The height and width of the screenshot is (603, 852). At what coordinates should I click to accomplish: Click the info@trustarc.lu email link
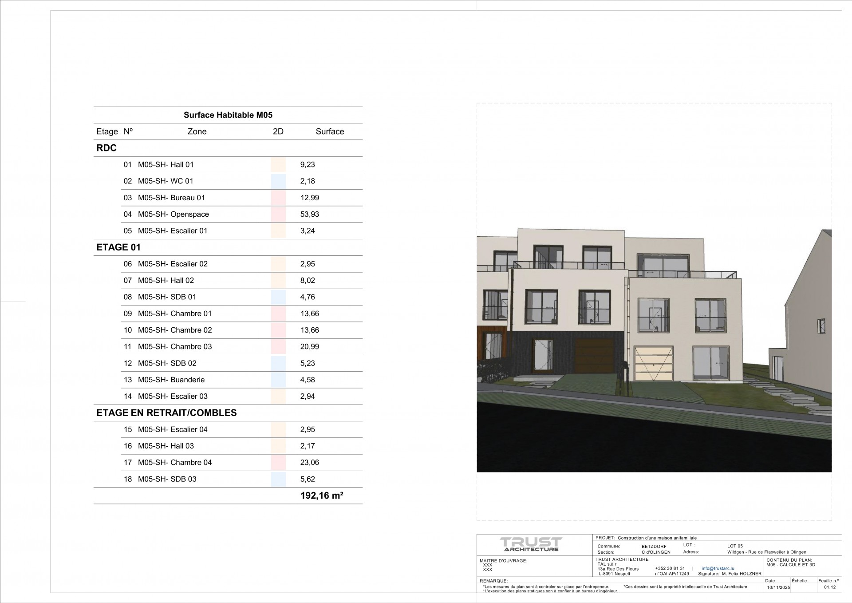pyautogui.click(x=718, y=568)
